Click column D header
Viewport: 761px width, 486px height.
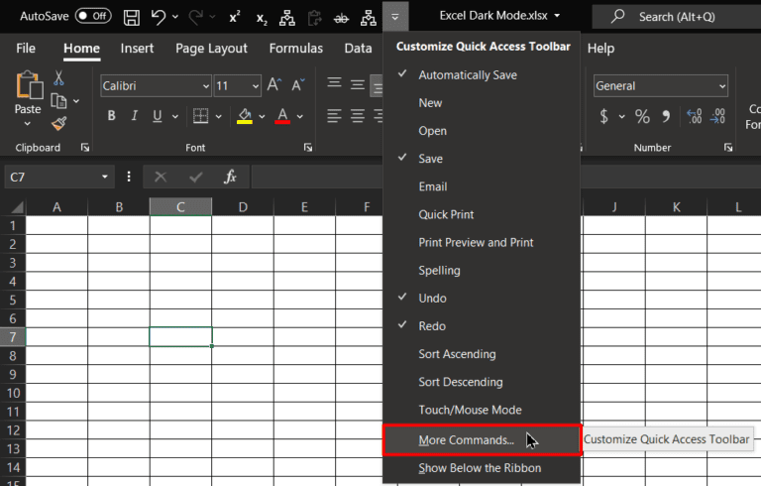(243, 207)
